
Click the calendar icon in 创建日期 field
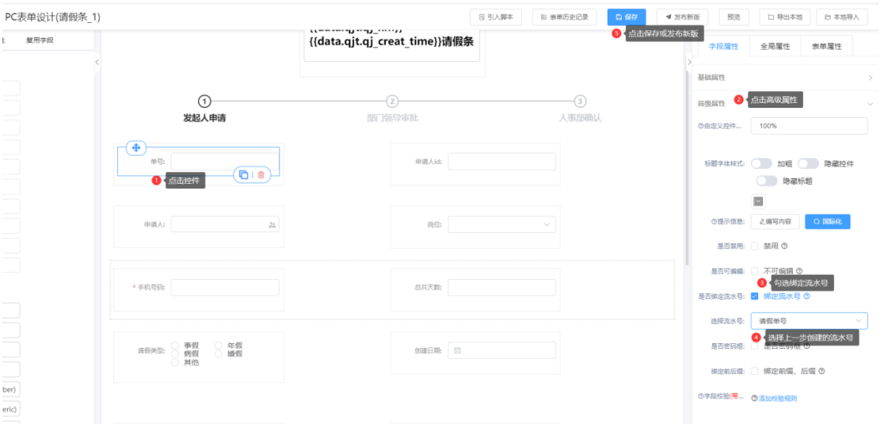tap(457, 351)
